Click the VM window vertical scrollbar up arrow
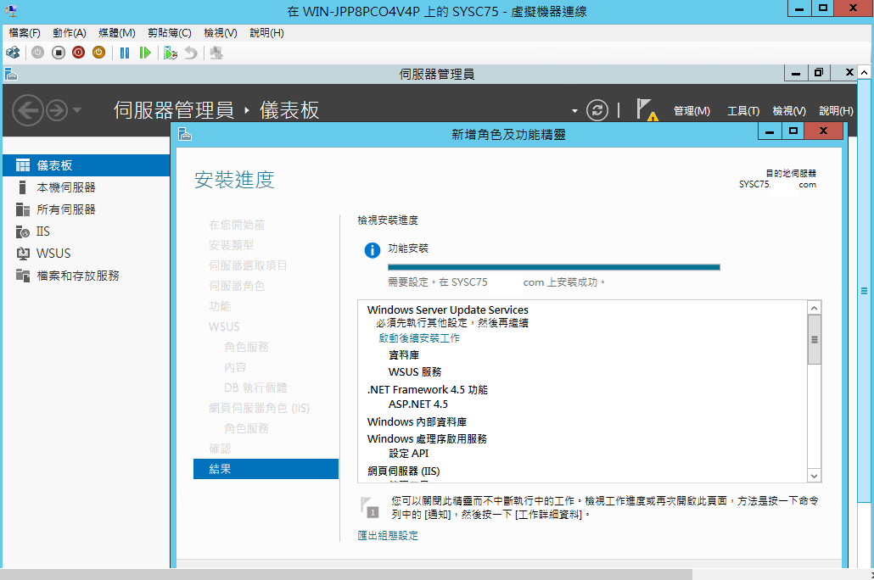Screen dimensions: 874x580 tap(864, 72)
